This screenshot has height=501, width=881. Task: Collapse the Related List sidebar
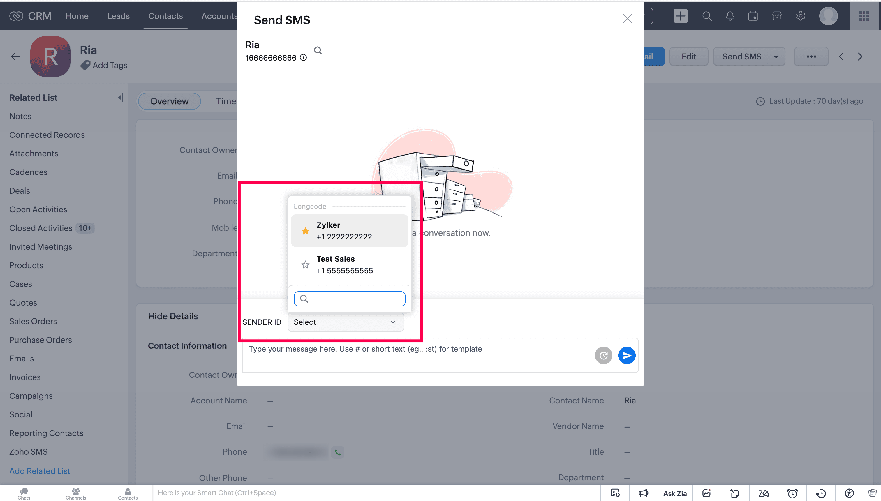120,98
